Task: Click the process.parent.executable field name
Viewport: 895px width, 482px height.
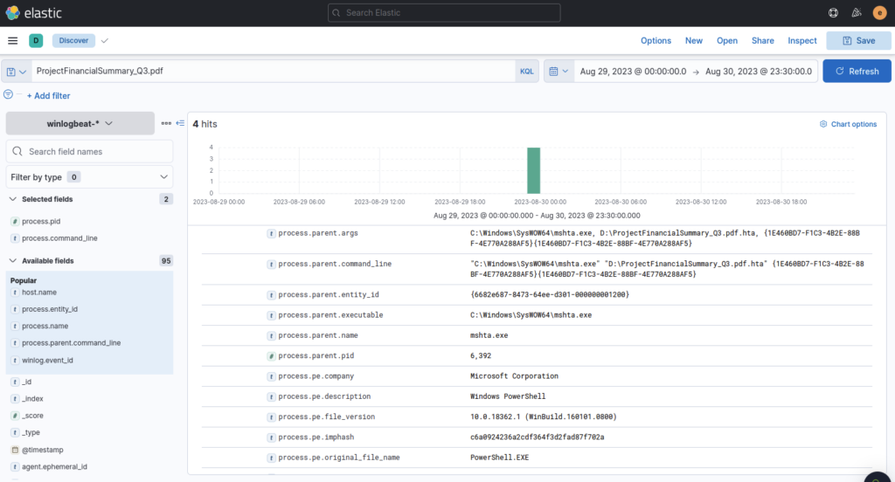Action: point(330,315)
